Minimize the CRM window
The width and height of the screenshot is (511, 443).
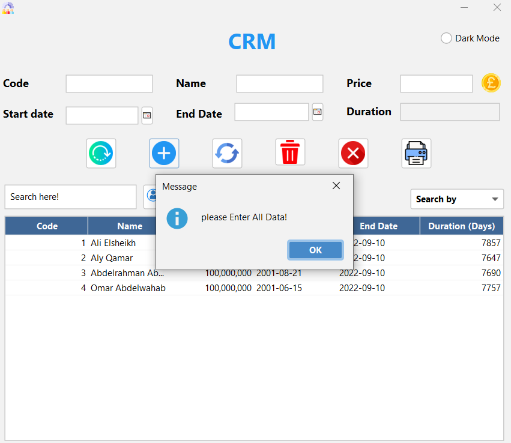(x=464, y=7)
